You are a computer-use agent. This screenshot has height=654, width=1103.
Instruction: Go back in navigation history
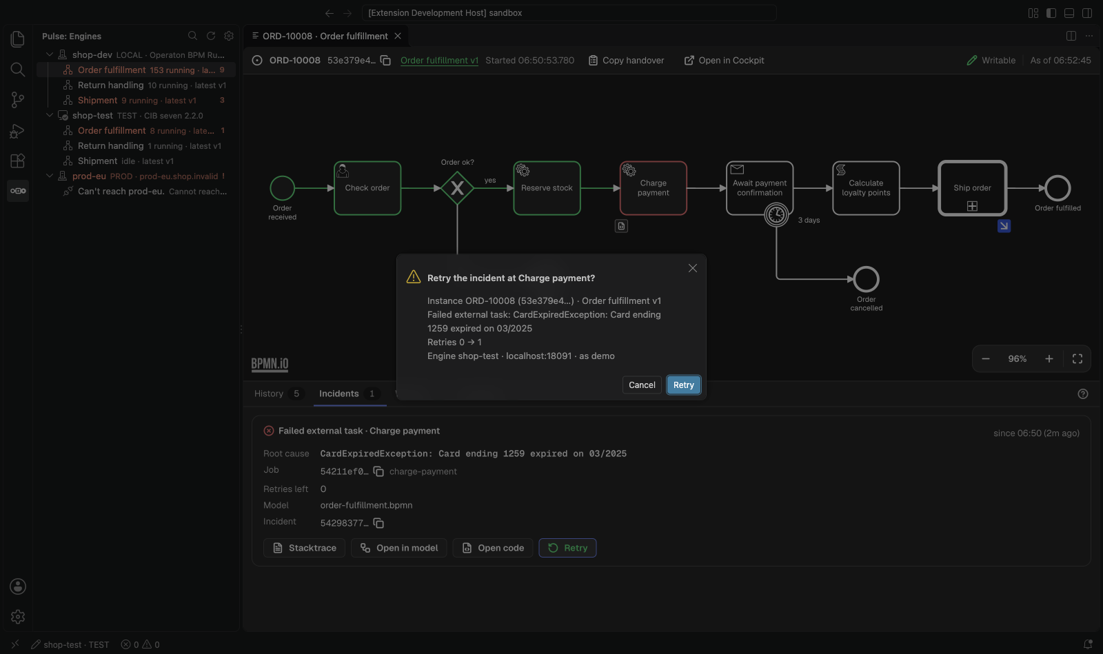coord(330,13)
